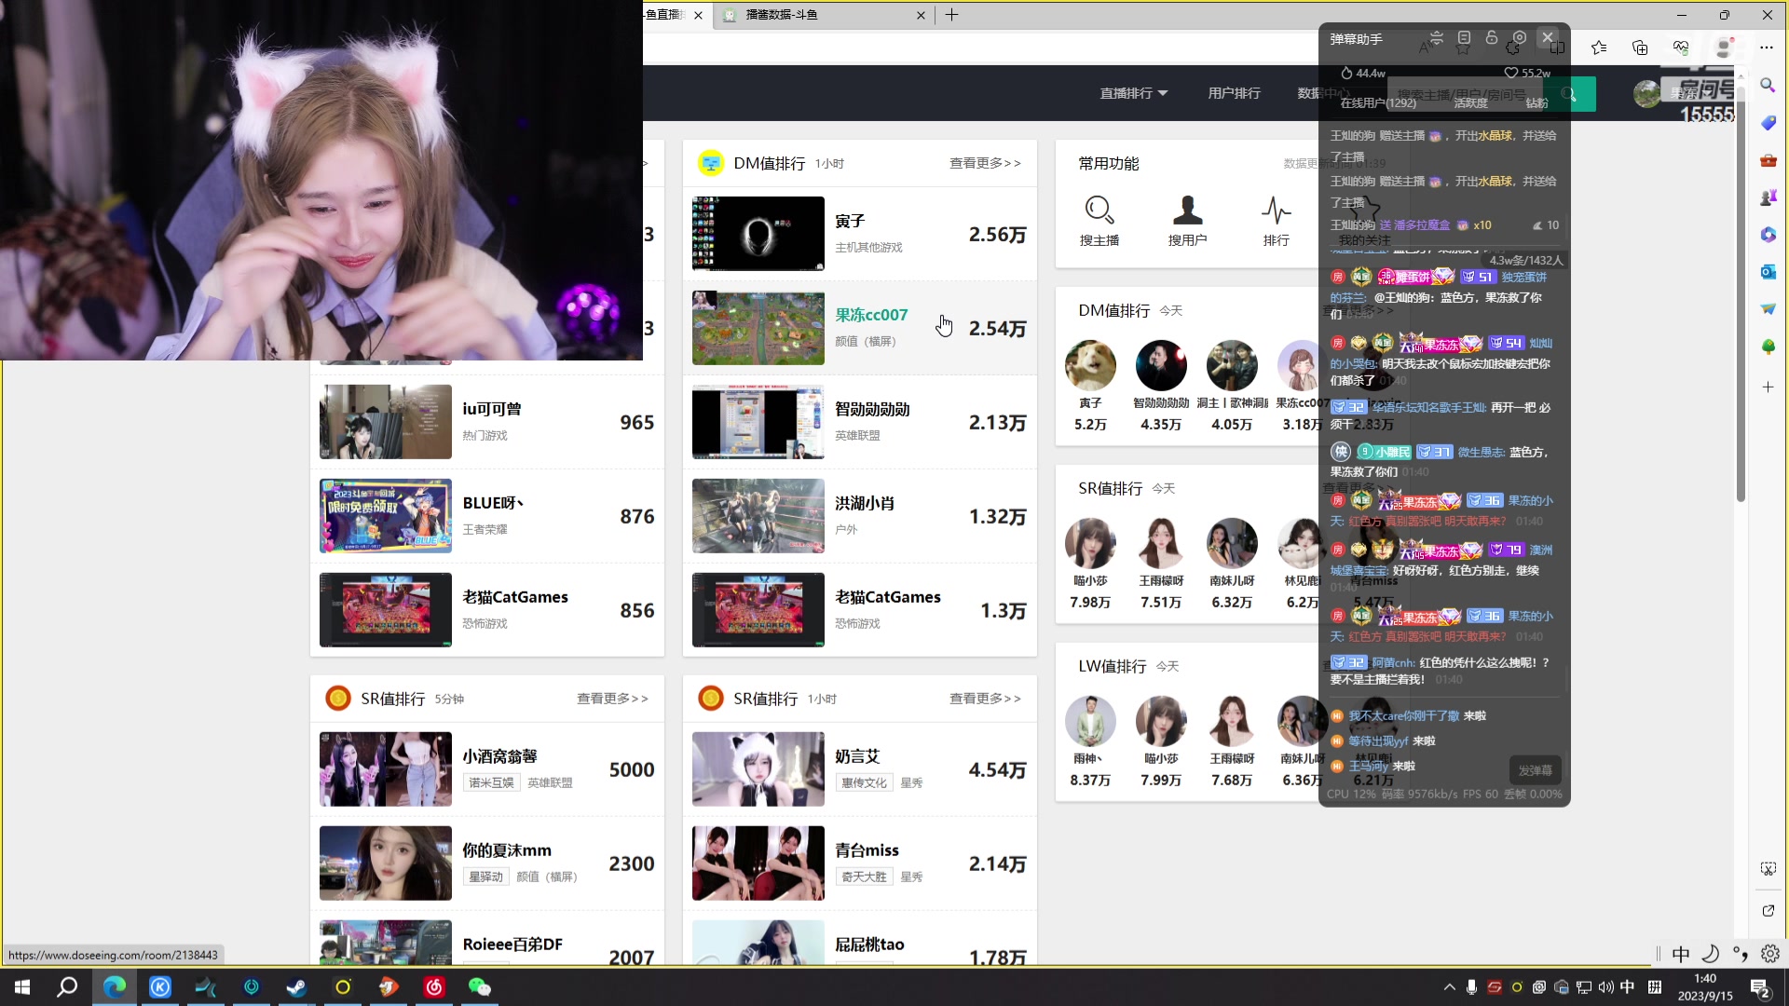This screenshot has height=1006, width=1789.
Task: Click the 发弹幕 send button in 弹幕助手
Action: point(1535,770)
